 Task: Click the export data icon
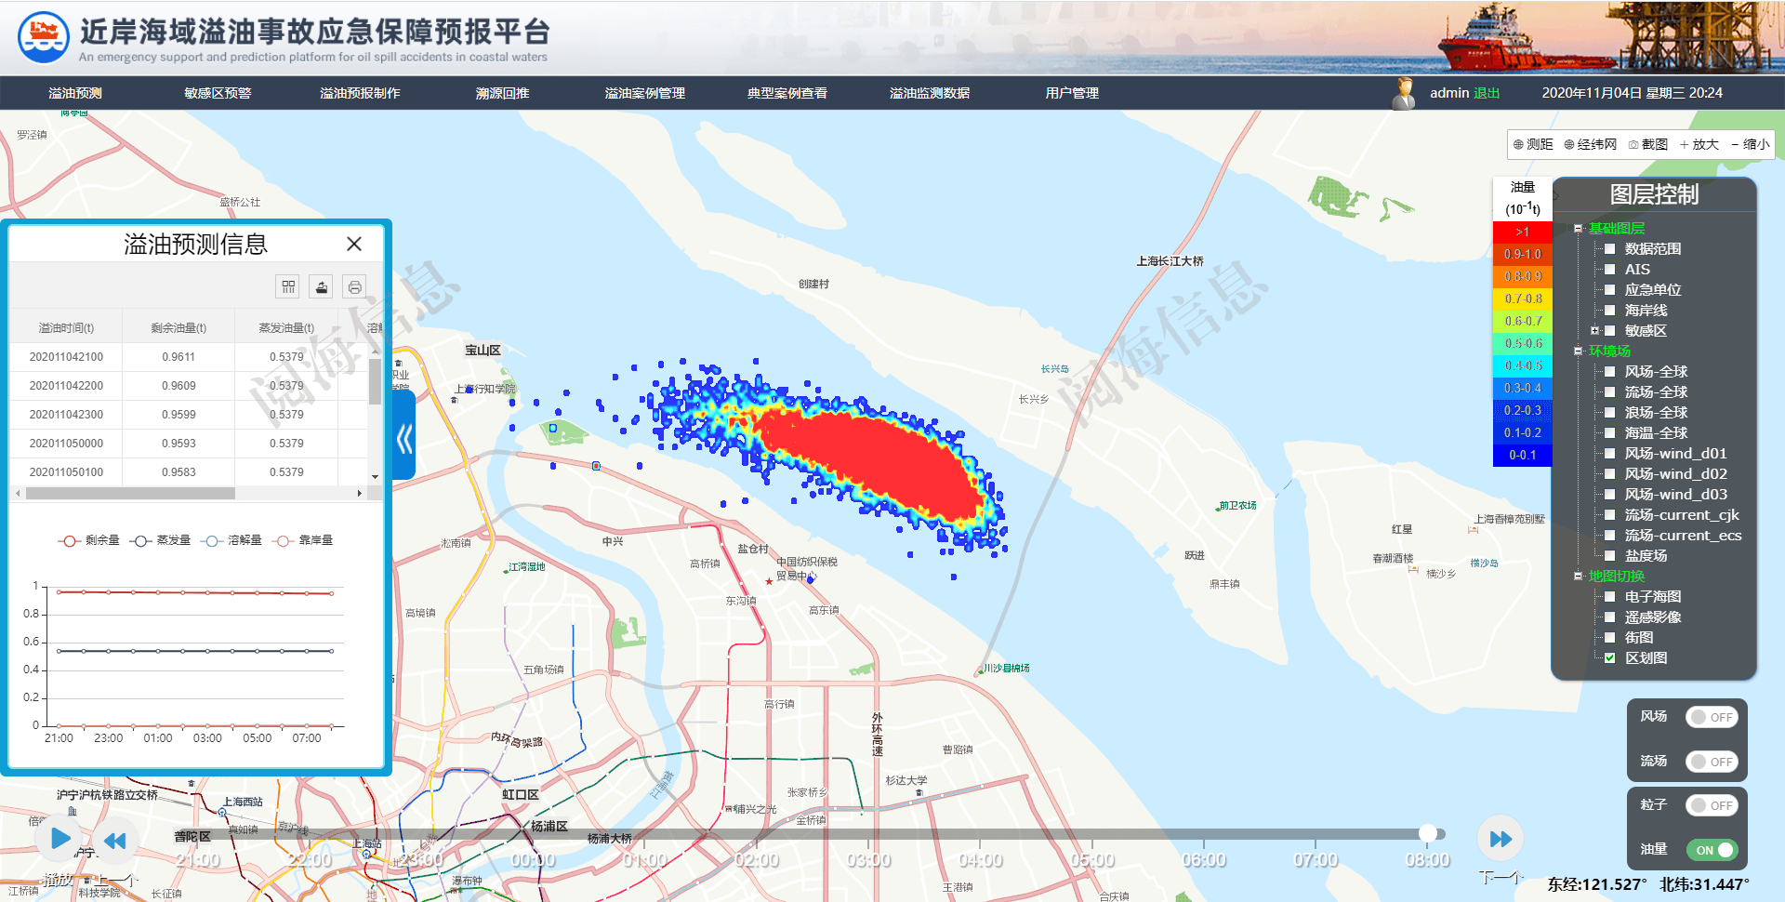(x=322, y=287)
